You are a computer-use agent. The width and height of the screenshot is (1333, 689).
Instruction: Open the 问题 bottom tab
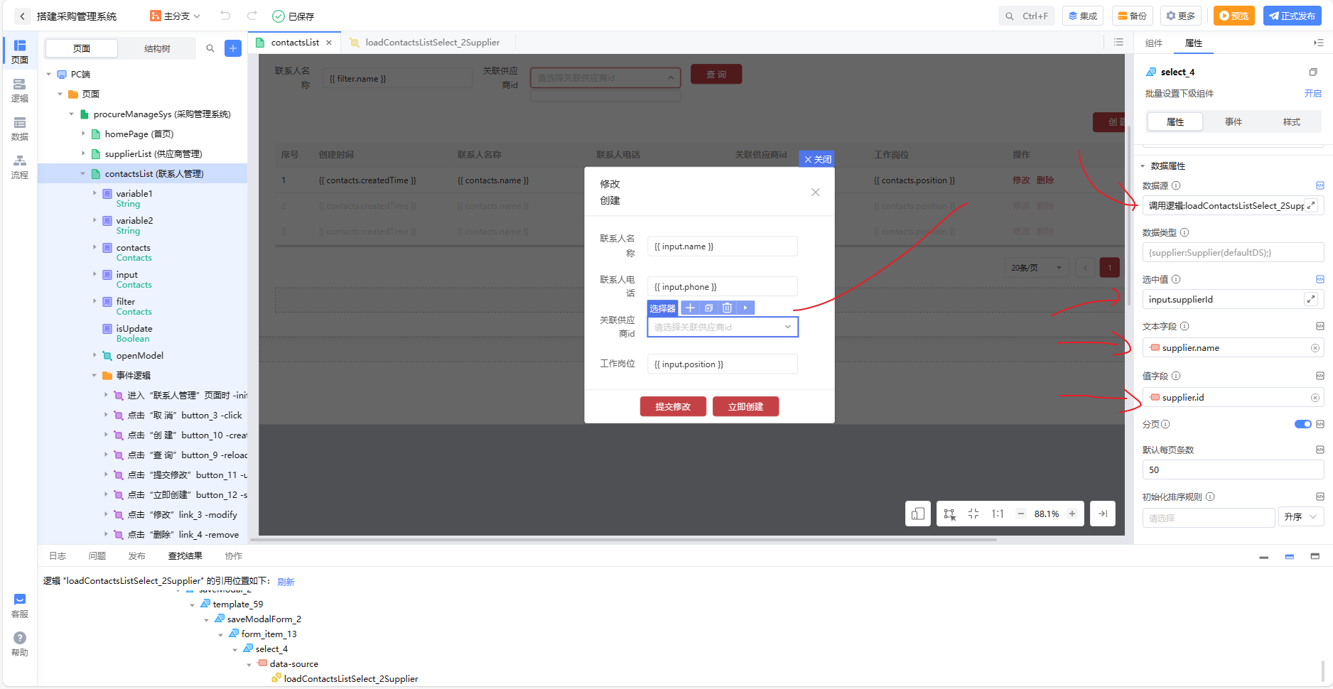pyautogui.click(x=97, y=555)
